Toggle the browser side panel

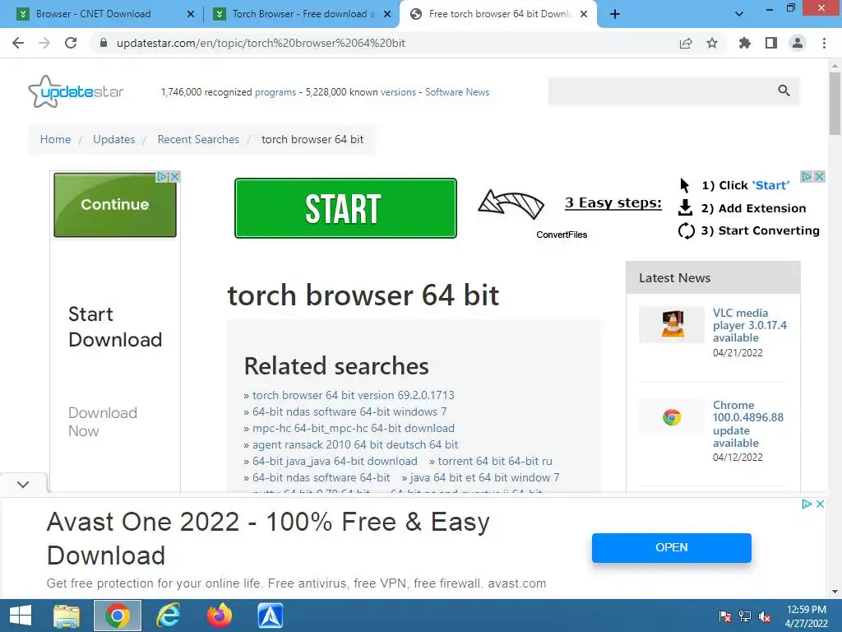771,43
